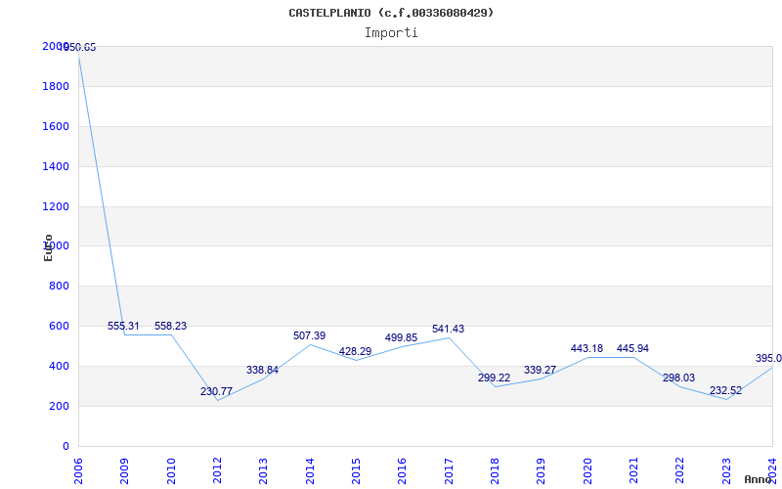The width and height of the screenshot is (782, 489).
Task: Click x-axis year 2019
Action: point(542,471)
